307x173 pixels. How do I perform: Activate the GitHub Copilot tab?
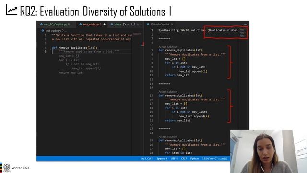[x=160, y=25]
